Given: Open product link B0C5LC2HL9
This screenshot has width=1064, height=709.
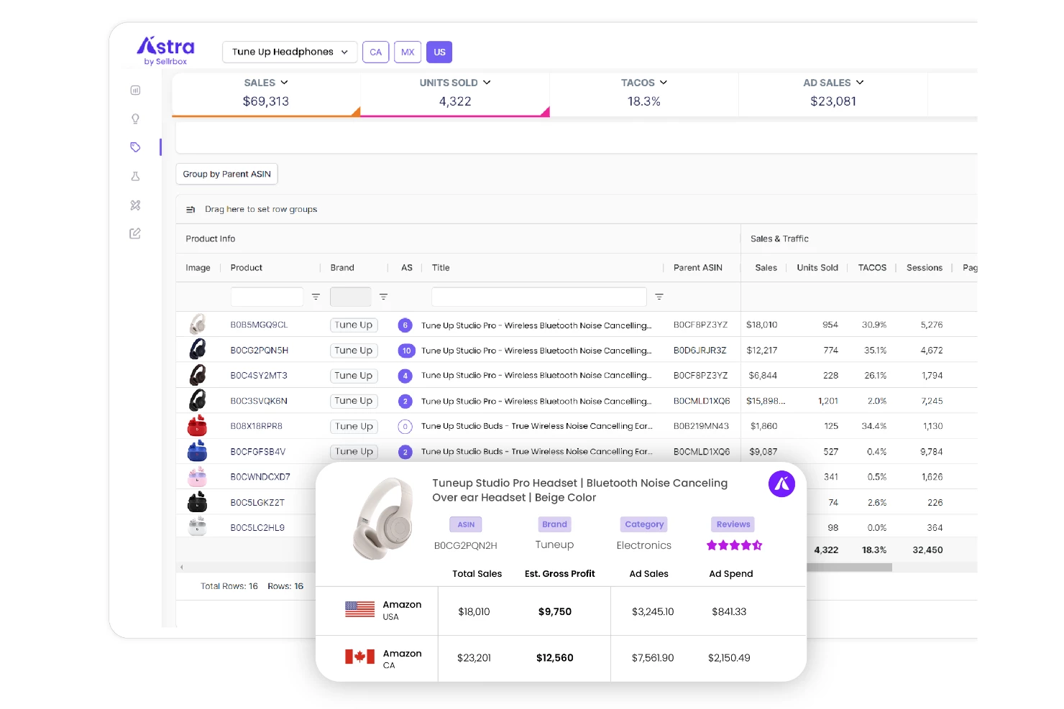Looking at the screenshot, I should pos(257,528).
